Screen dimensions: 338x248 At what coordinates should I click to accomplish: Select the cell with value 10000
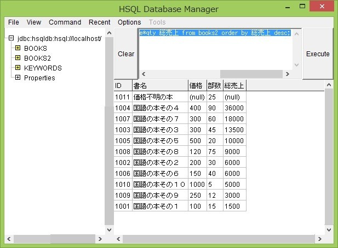234,141
